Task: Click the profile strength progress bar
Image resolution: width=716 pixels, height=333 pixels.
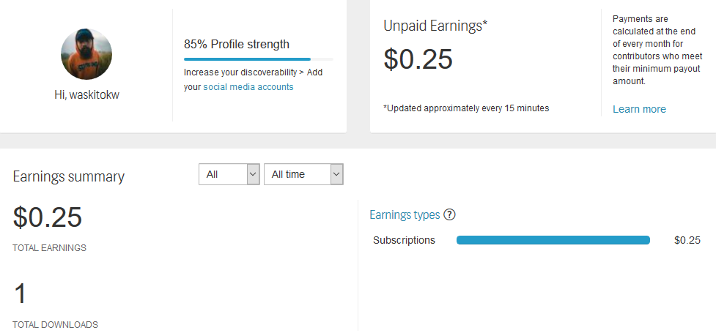Action: [259, 59]
